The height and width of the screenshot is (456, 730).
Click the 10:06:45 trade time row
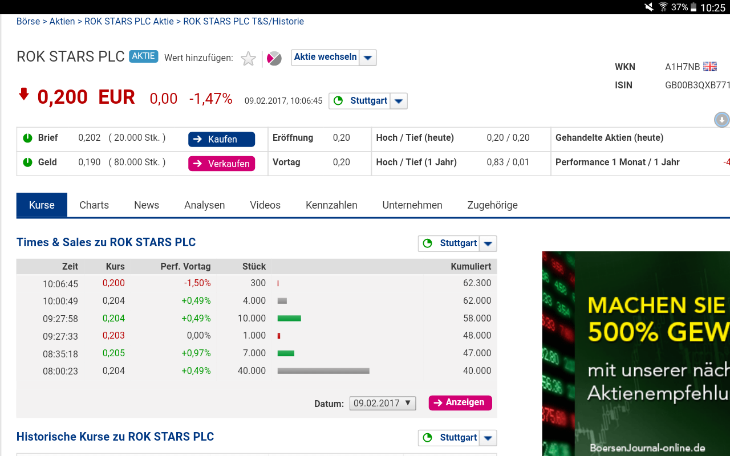[x=257, y=283]
